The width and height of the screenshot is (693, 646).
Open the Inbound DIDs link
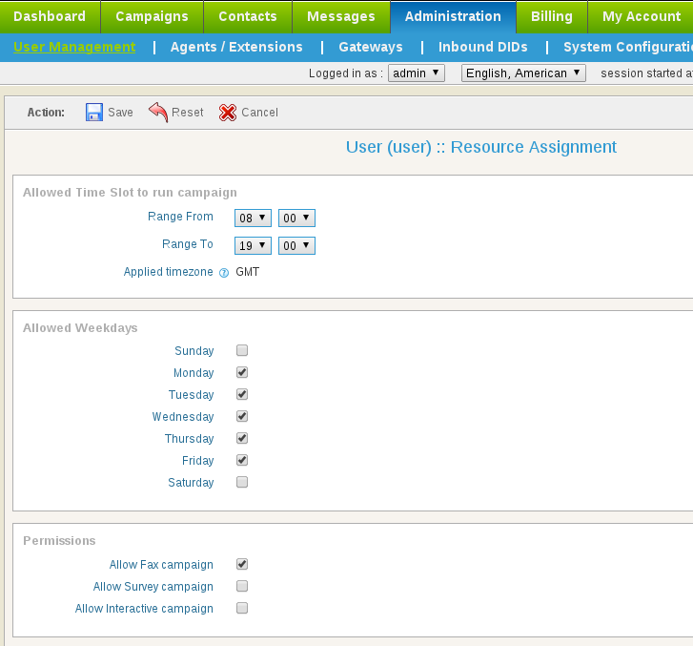(483, 47)
